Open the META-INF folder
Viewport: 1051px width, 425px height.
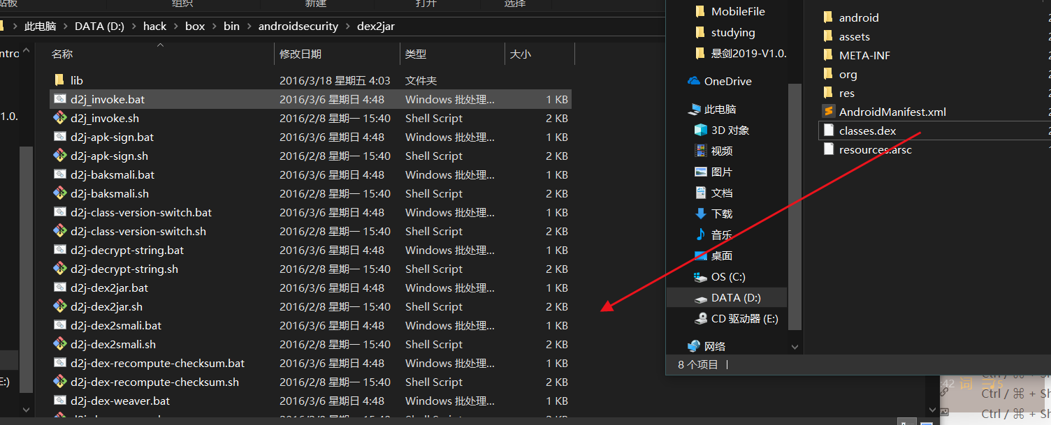click(864, 55)
